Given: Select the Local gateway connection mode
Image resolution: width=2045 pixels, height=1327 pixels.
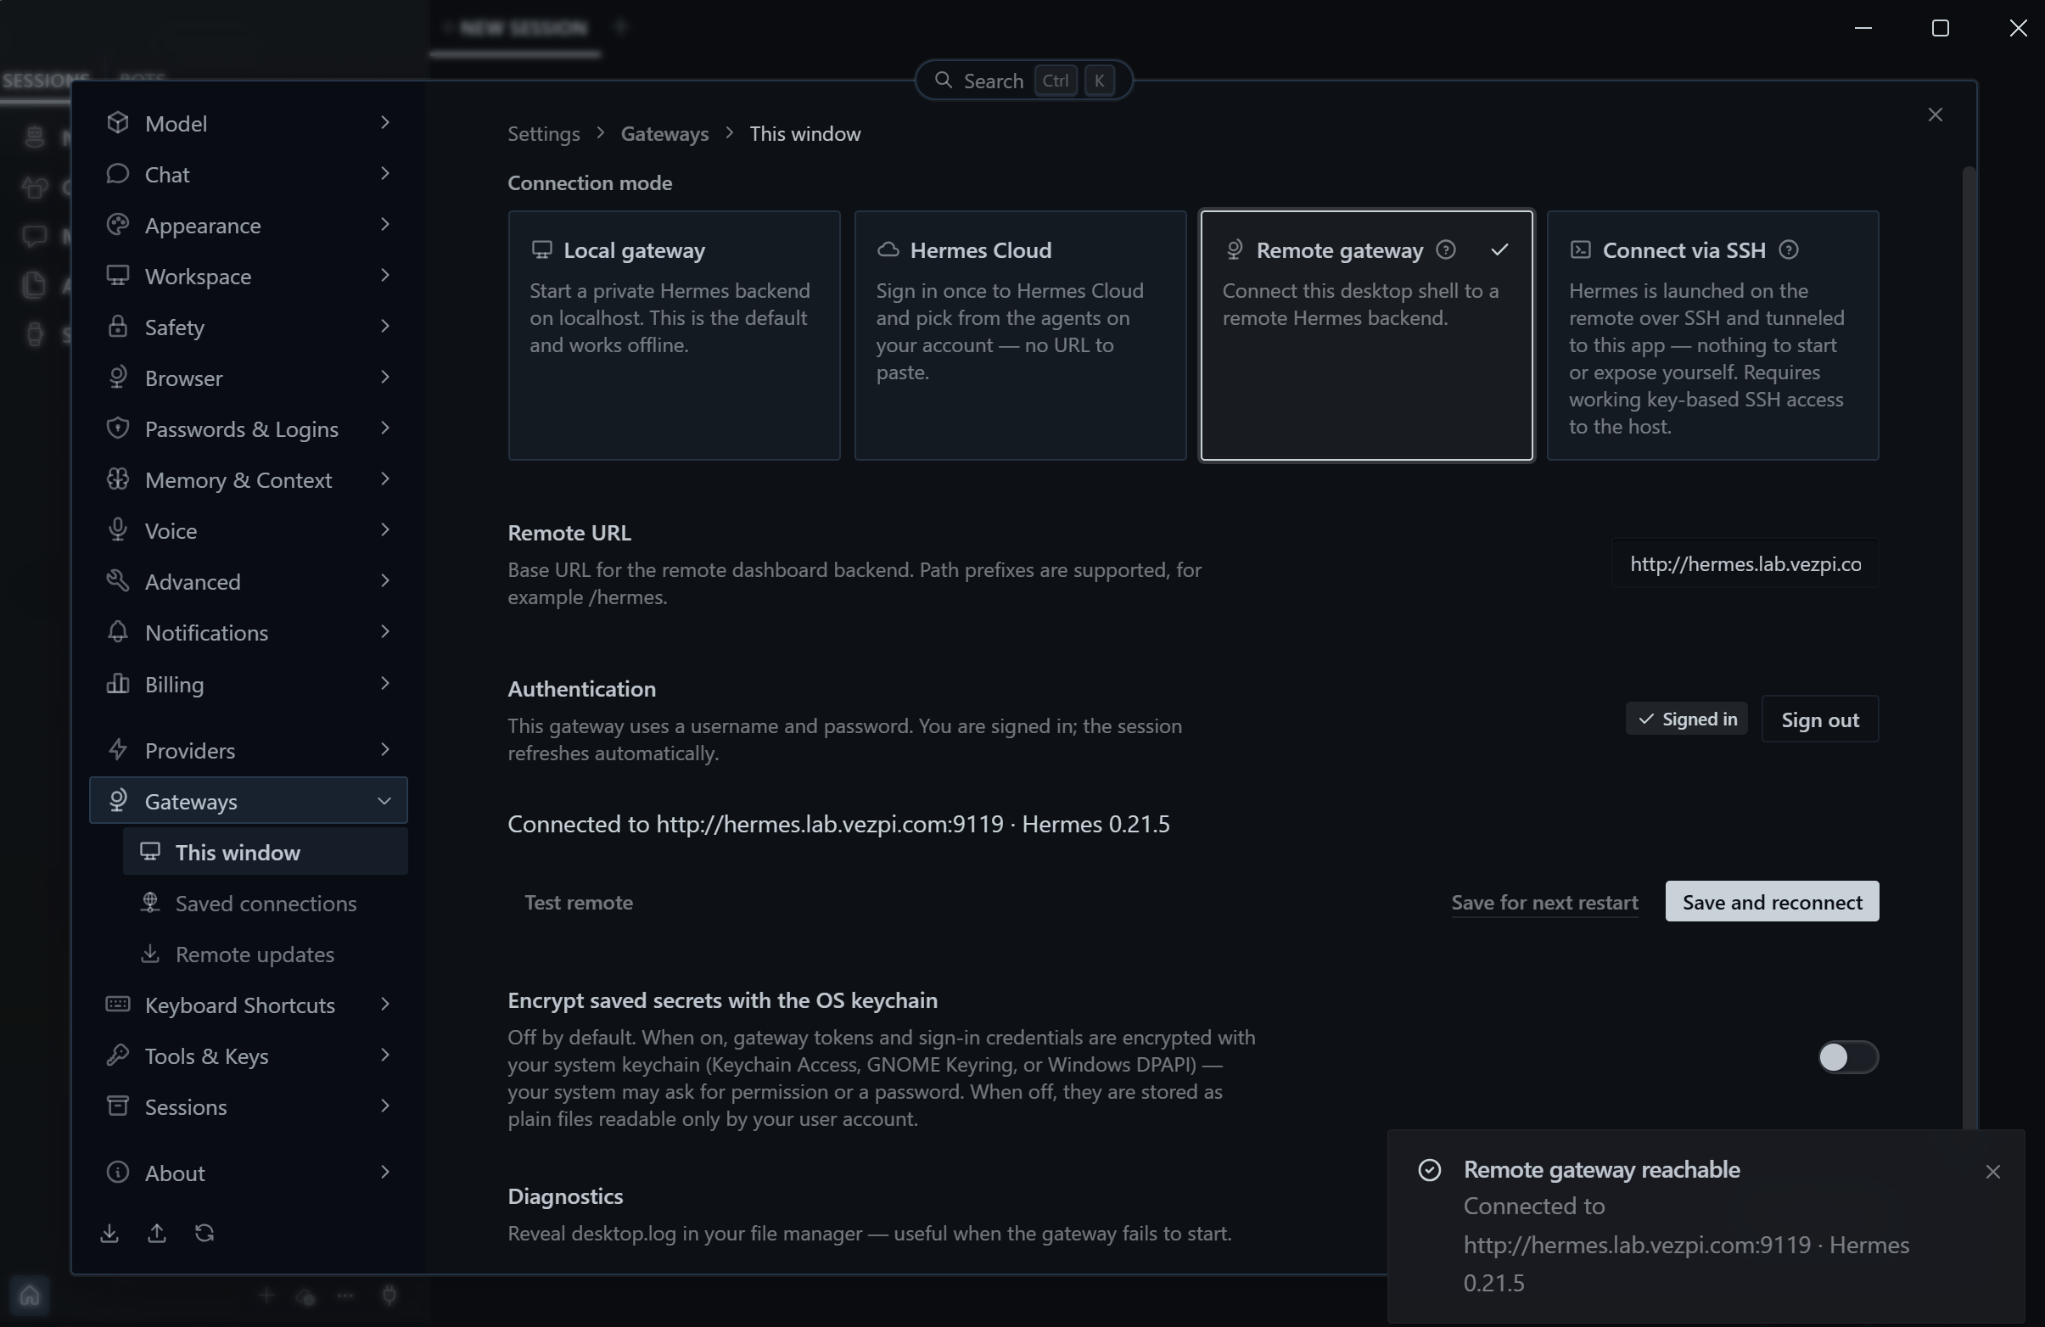Looking at the screenshot, I should click(674, 335).
